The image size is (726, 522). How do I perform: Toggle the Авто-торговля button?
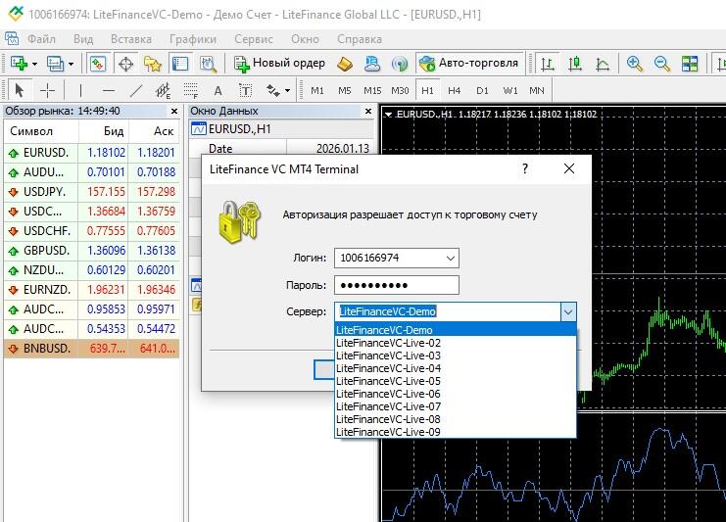469,64
